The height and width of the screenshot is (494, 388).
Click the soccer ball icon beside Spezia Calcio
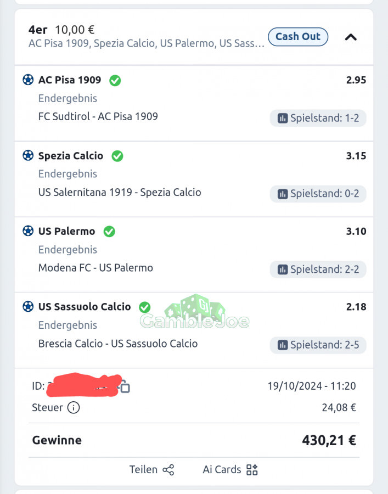tap(28, 155)
